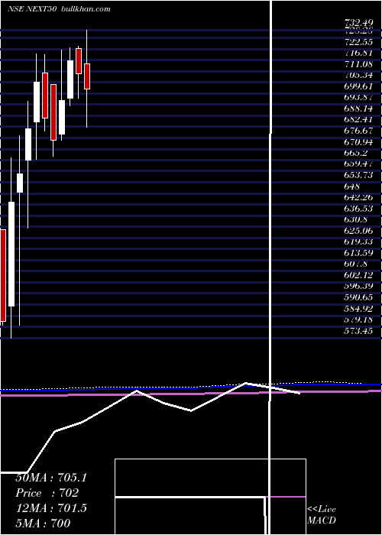
Task: Select the 602.12 price level label
Action: (x=359, y=275)
